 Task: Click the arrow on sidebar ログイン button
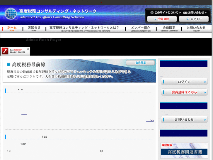pos(205,82)
